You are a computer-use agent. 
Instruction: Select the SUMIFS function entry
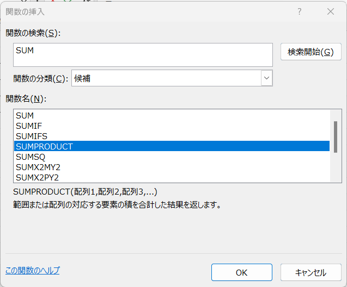(31, 136)
